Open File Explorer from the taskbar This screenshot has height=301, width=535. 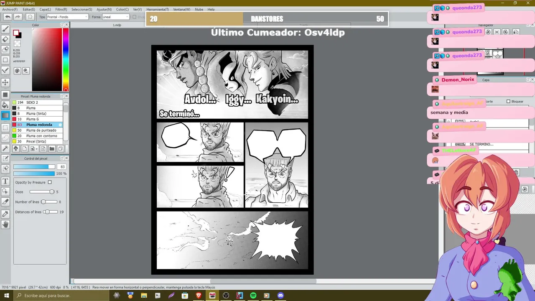pyautogui.click(x=144, y=296)
